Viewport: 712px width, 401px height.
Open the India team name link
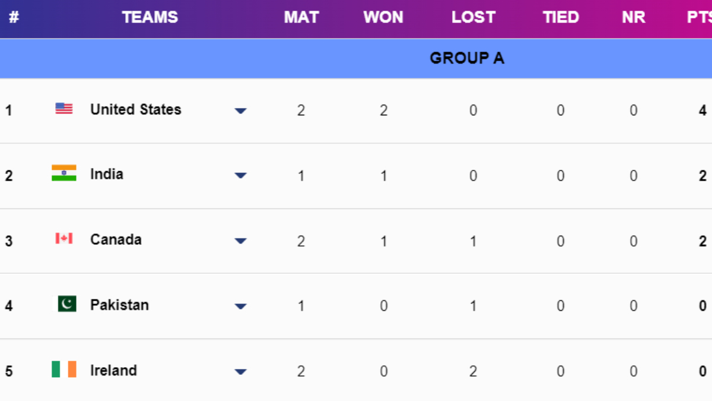[107, 174]
